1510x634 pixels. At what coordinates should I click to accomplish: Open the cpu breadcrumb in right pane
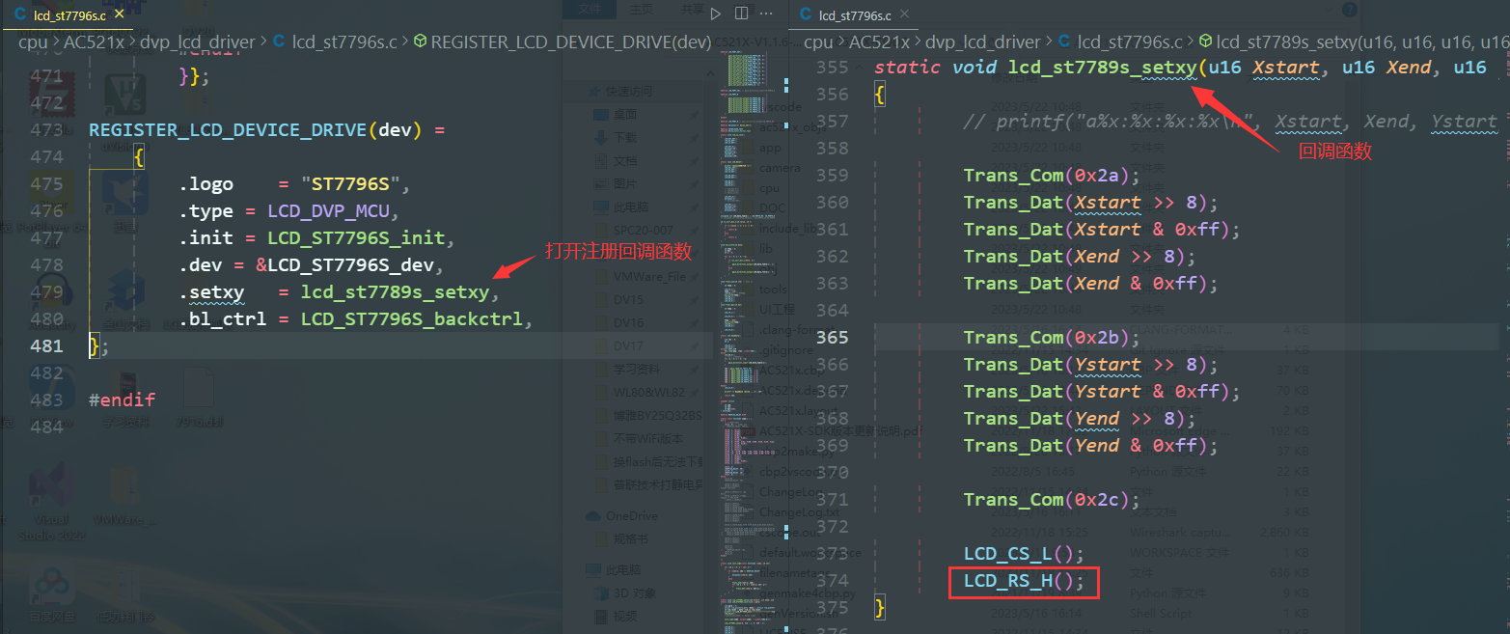818,41
